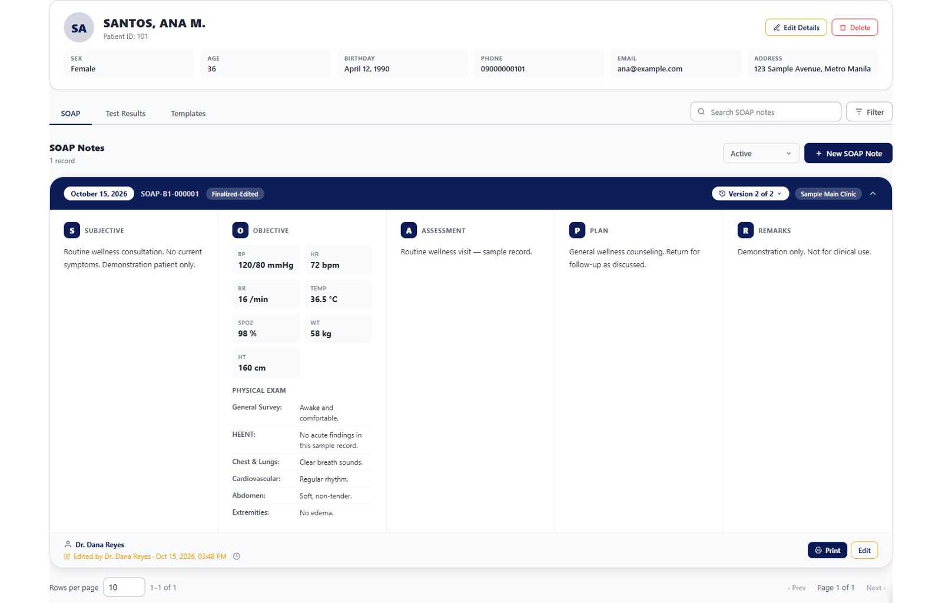Screen dimensions: 942x603
Task: Open the Filter options
Action: click(869, 112)
